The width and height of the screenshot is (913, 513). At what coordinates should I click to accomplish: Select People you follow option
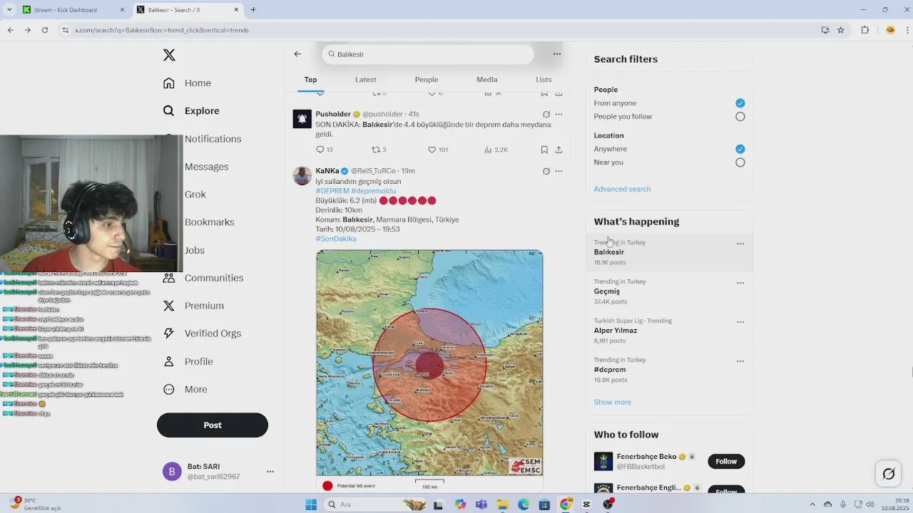click(x=740, y=117)
